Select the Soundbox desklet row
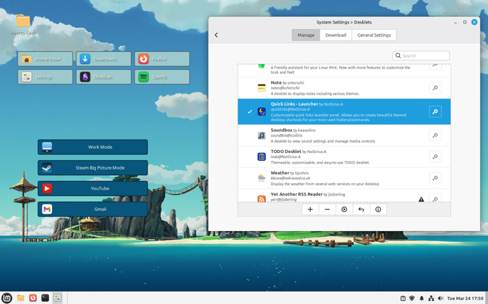Image resolution: width=488 pixels, height=304 pixels. 344,135
